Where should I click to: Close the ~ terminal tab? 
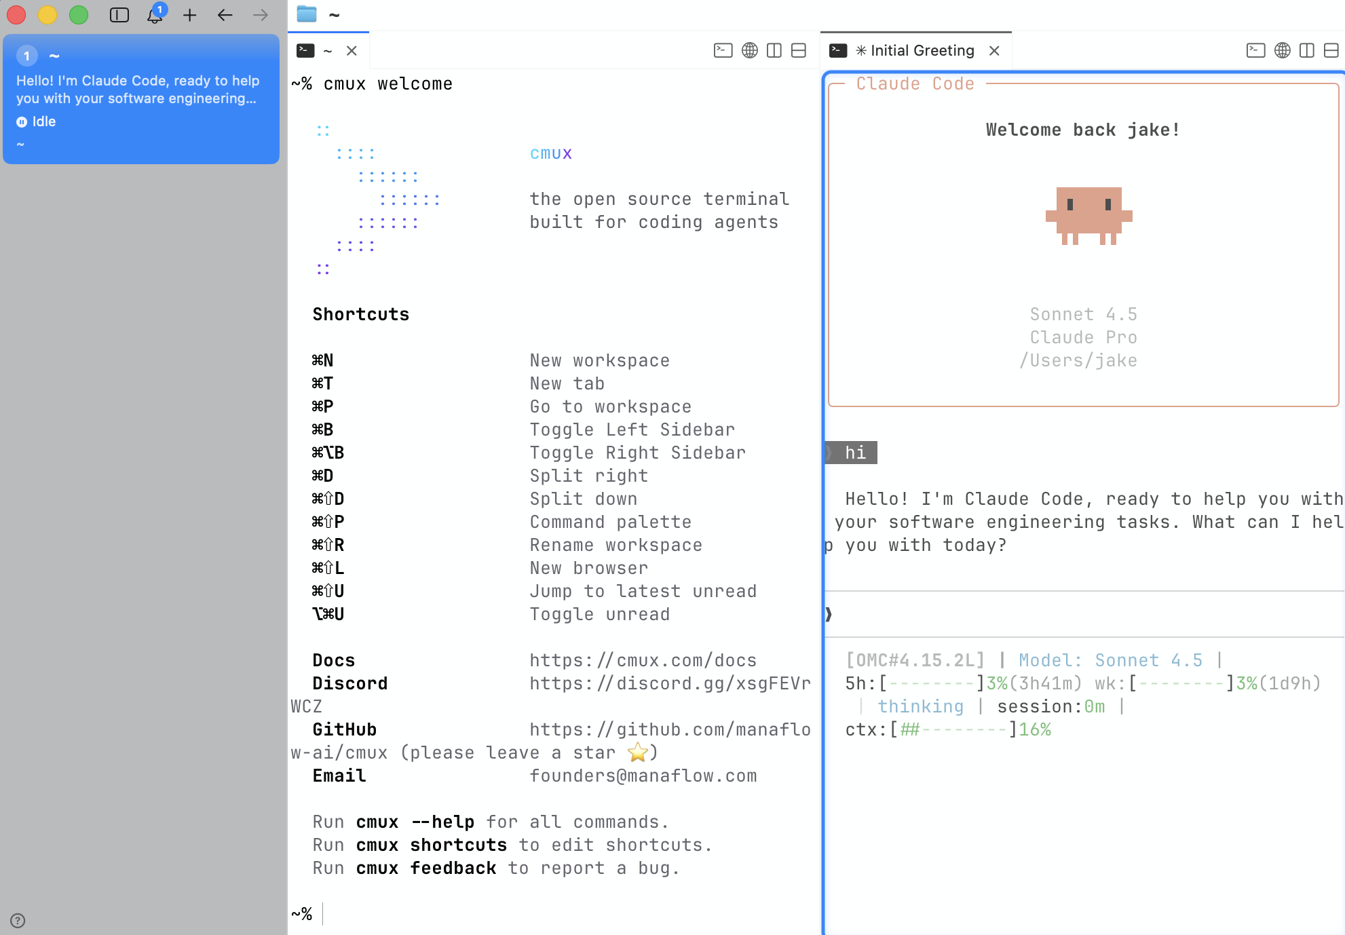click(x=352, y=51)
